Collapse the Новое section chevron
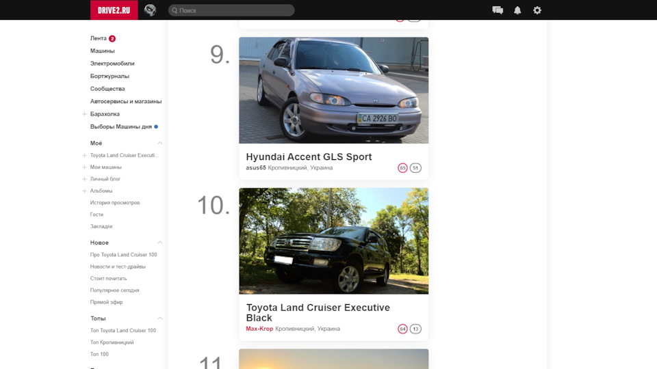Screen dimensions: 657x369 tap(159, 243)
